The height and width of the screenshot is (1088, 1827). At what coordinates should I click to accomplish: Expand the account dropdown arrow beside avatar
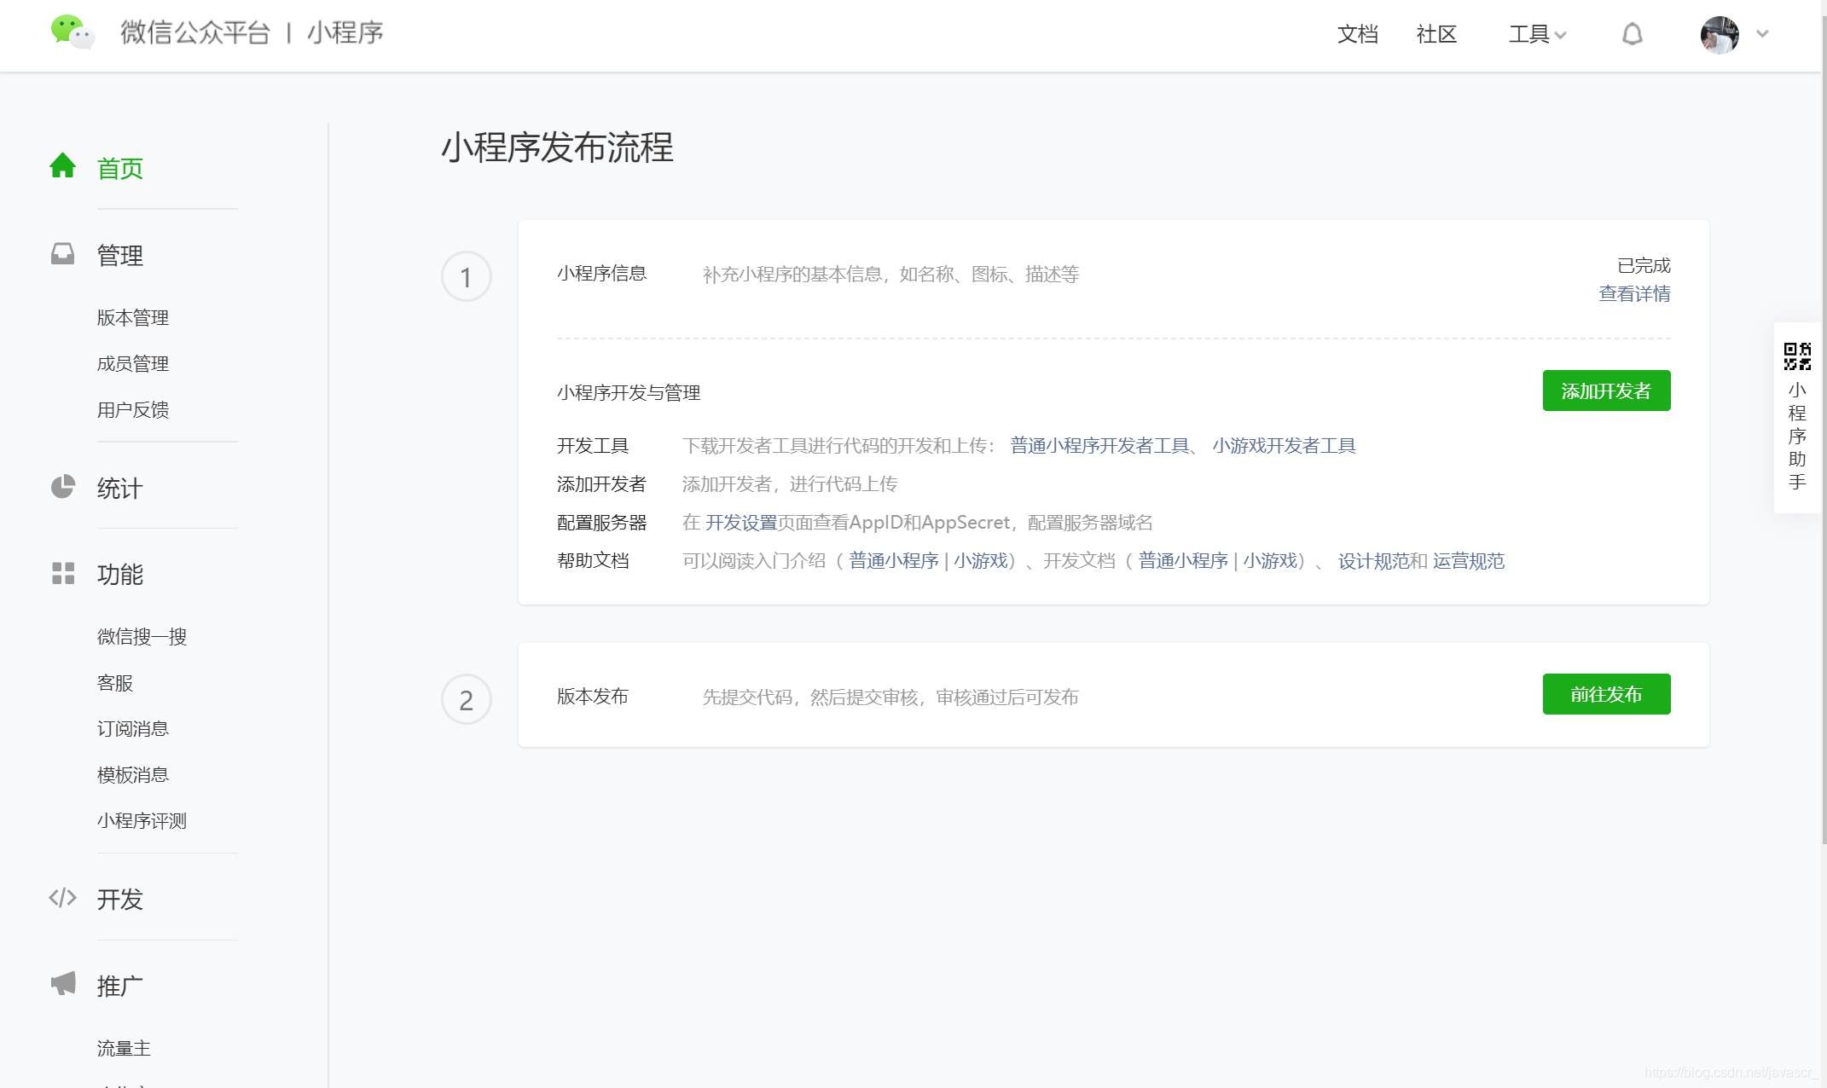tap(1762, 34)
